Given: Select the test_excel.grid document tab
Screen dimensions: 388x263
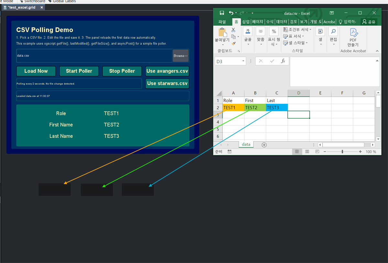Looking at the screenshot, I should tap(22, 7).
